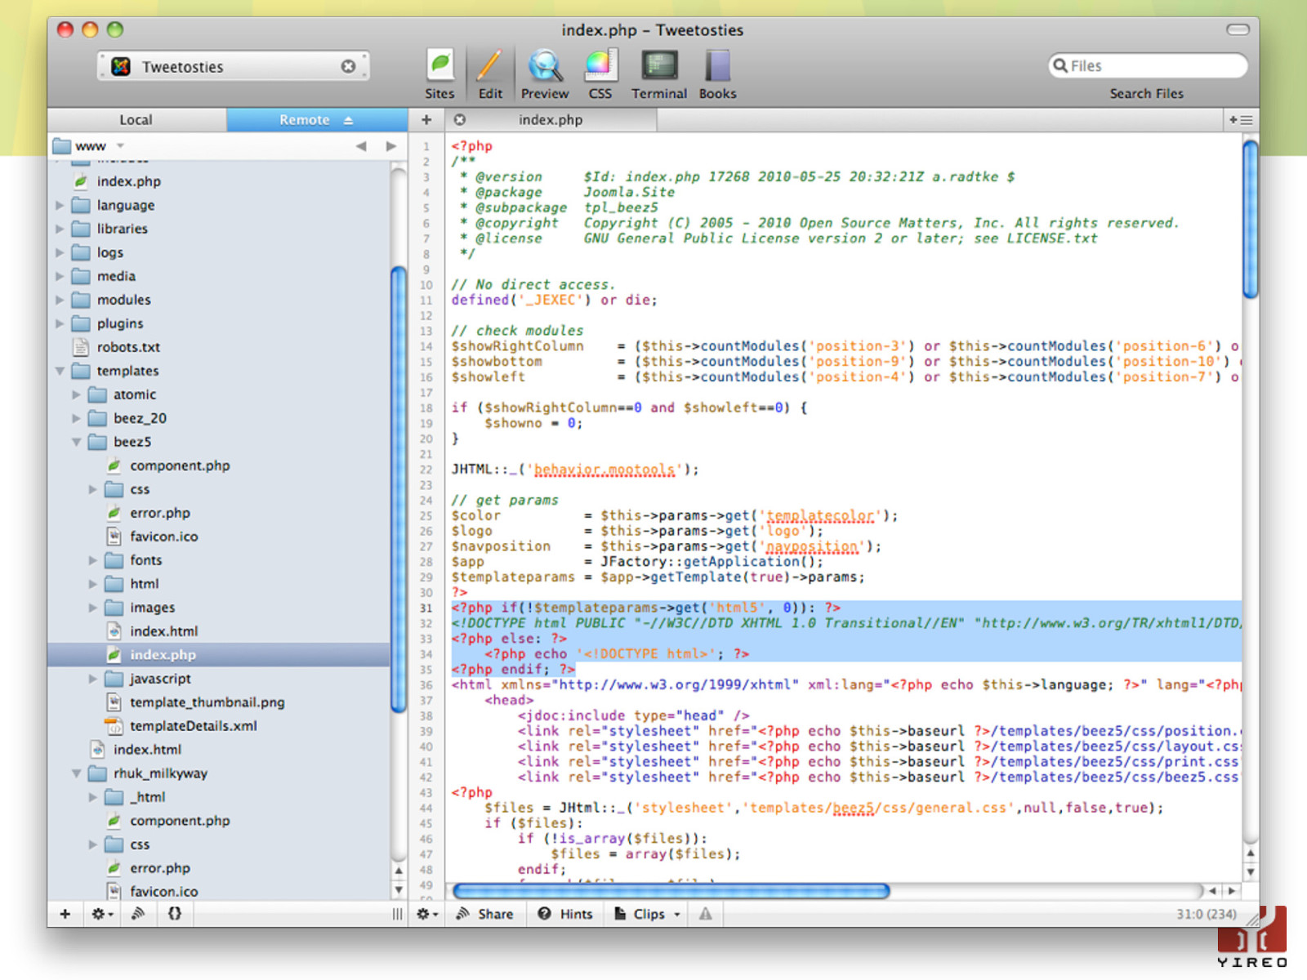The width and height of the screenshot is (1307, 980).
Task: Switch to the Local tab
Action: (136, 119)
